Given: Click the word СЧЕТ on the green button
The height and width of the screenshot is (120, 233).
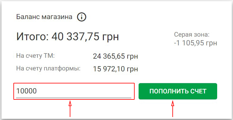Looking at the screenshot, I should [198, 91].
